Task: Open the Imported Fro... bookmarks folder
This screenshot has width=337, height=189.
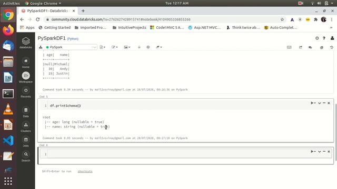Action: [91, 28]
